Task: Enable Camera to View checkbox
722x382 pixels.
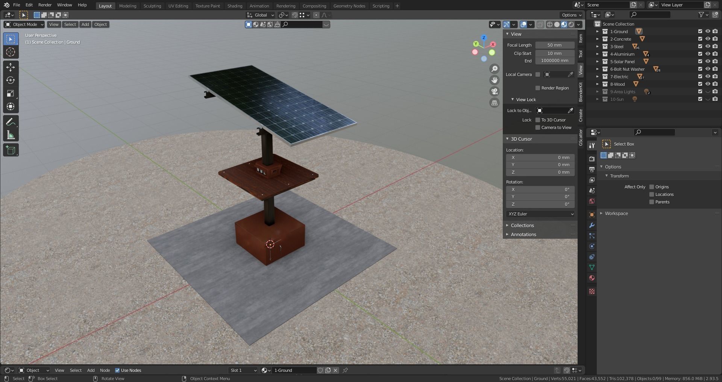Action: [538, 127]
